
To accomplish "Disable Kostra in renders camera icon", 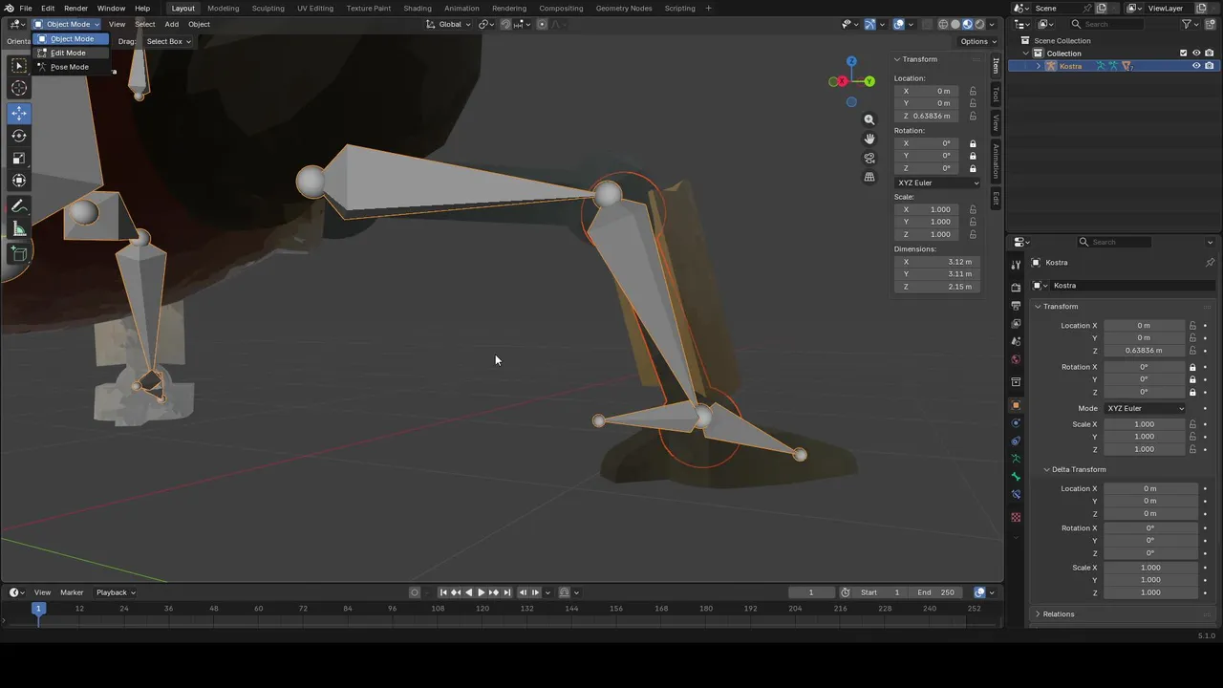I will [x=1210, y=66].
